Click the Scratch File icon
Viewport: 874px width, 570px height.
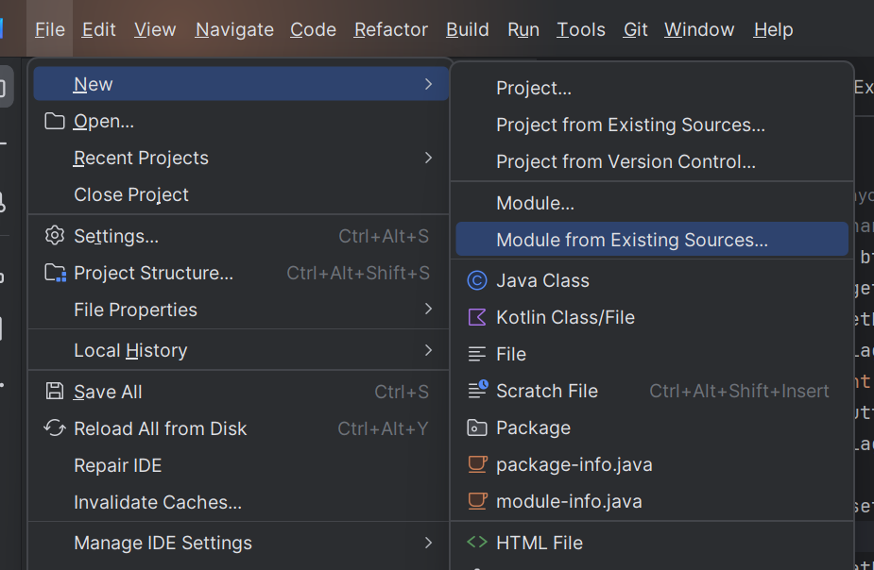[477, 391]
